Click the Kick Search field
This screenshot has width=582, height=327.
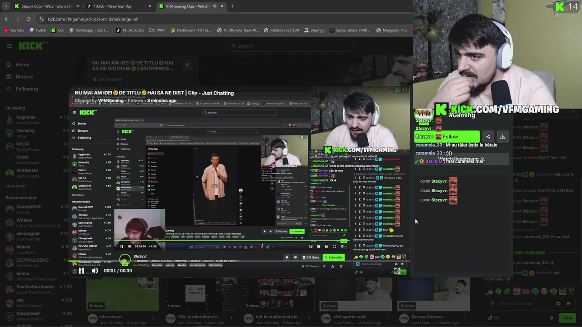(x=291, y=45)
